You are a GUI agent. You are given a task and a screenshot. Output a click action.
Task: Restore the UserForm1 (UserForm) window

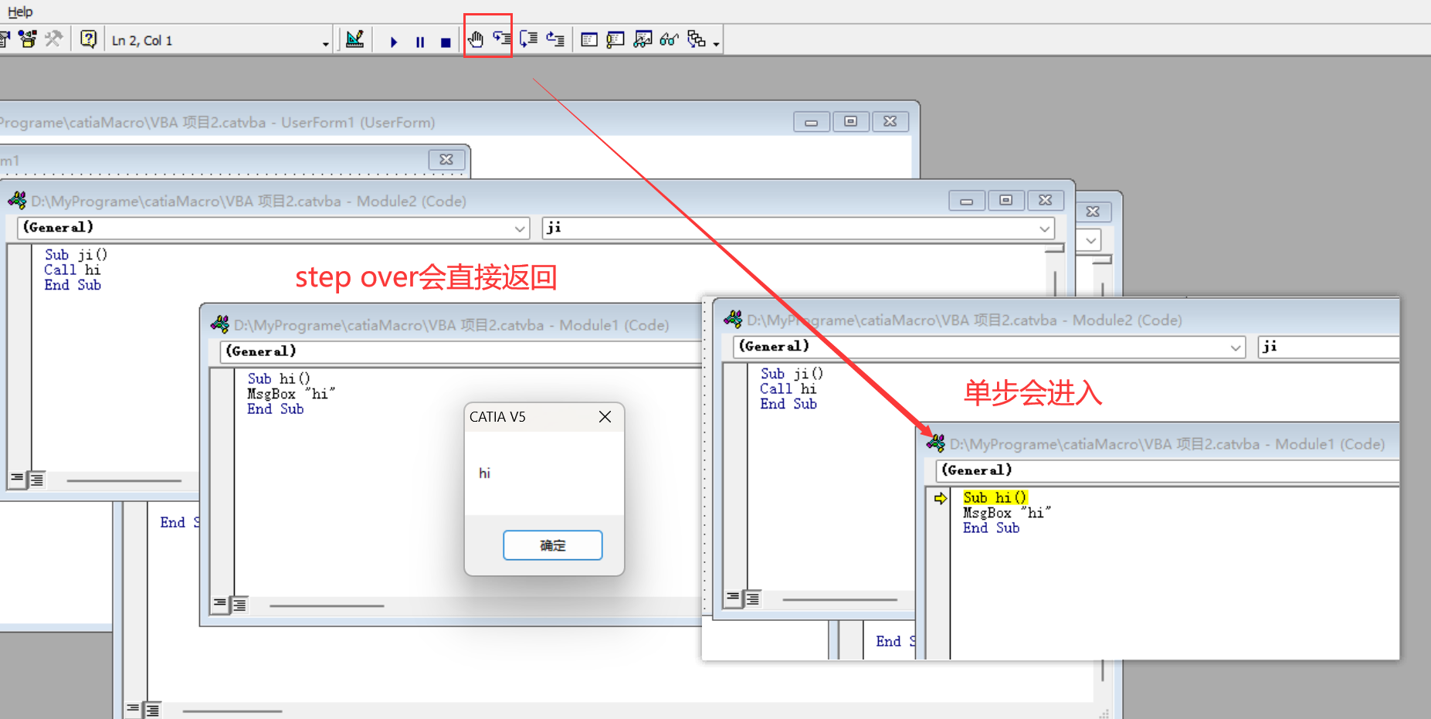(850, 121)
